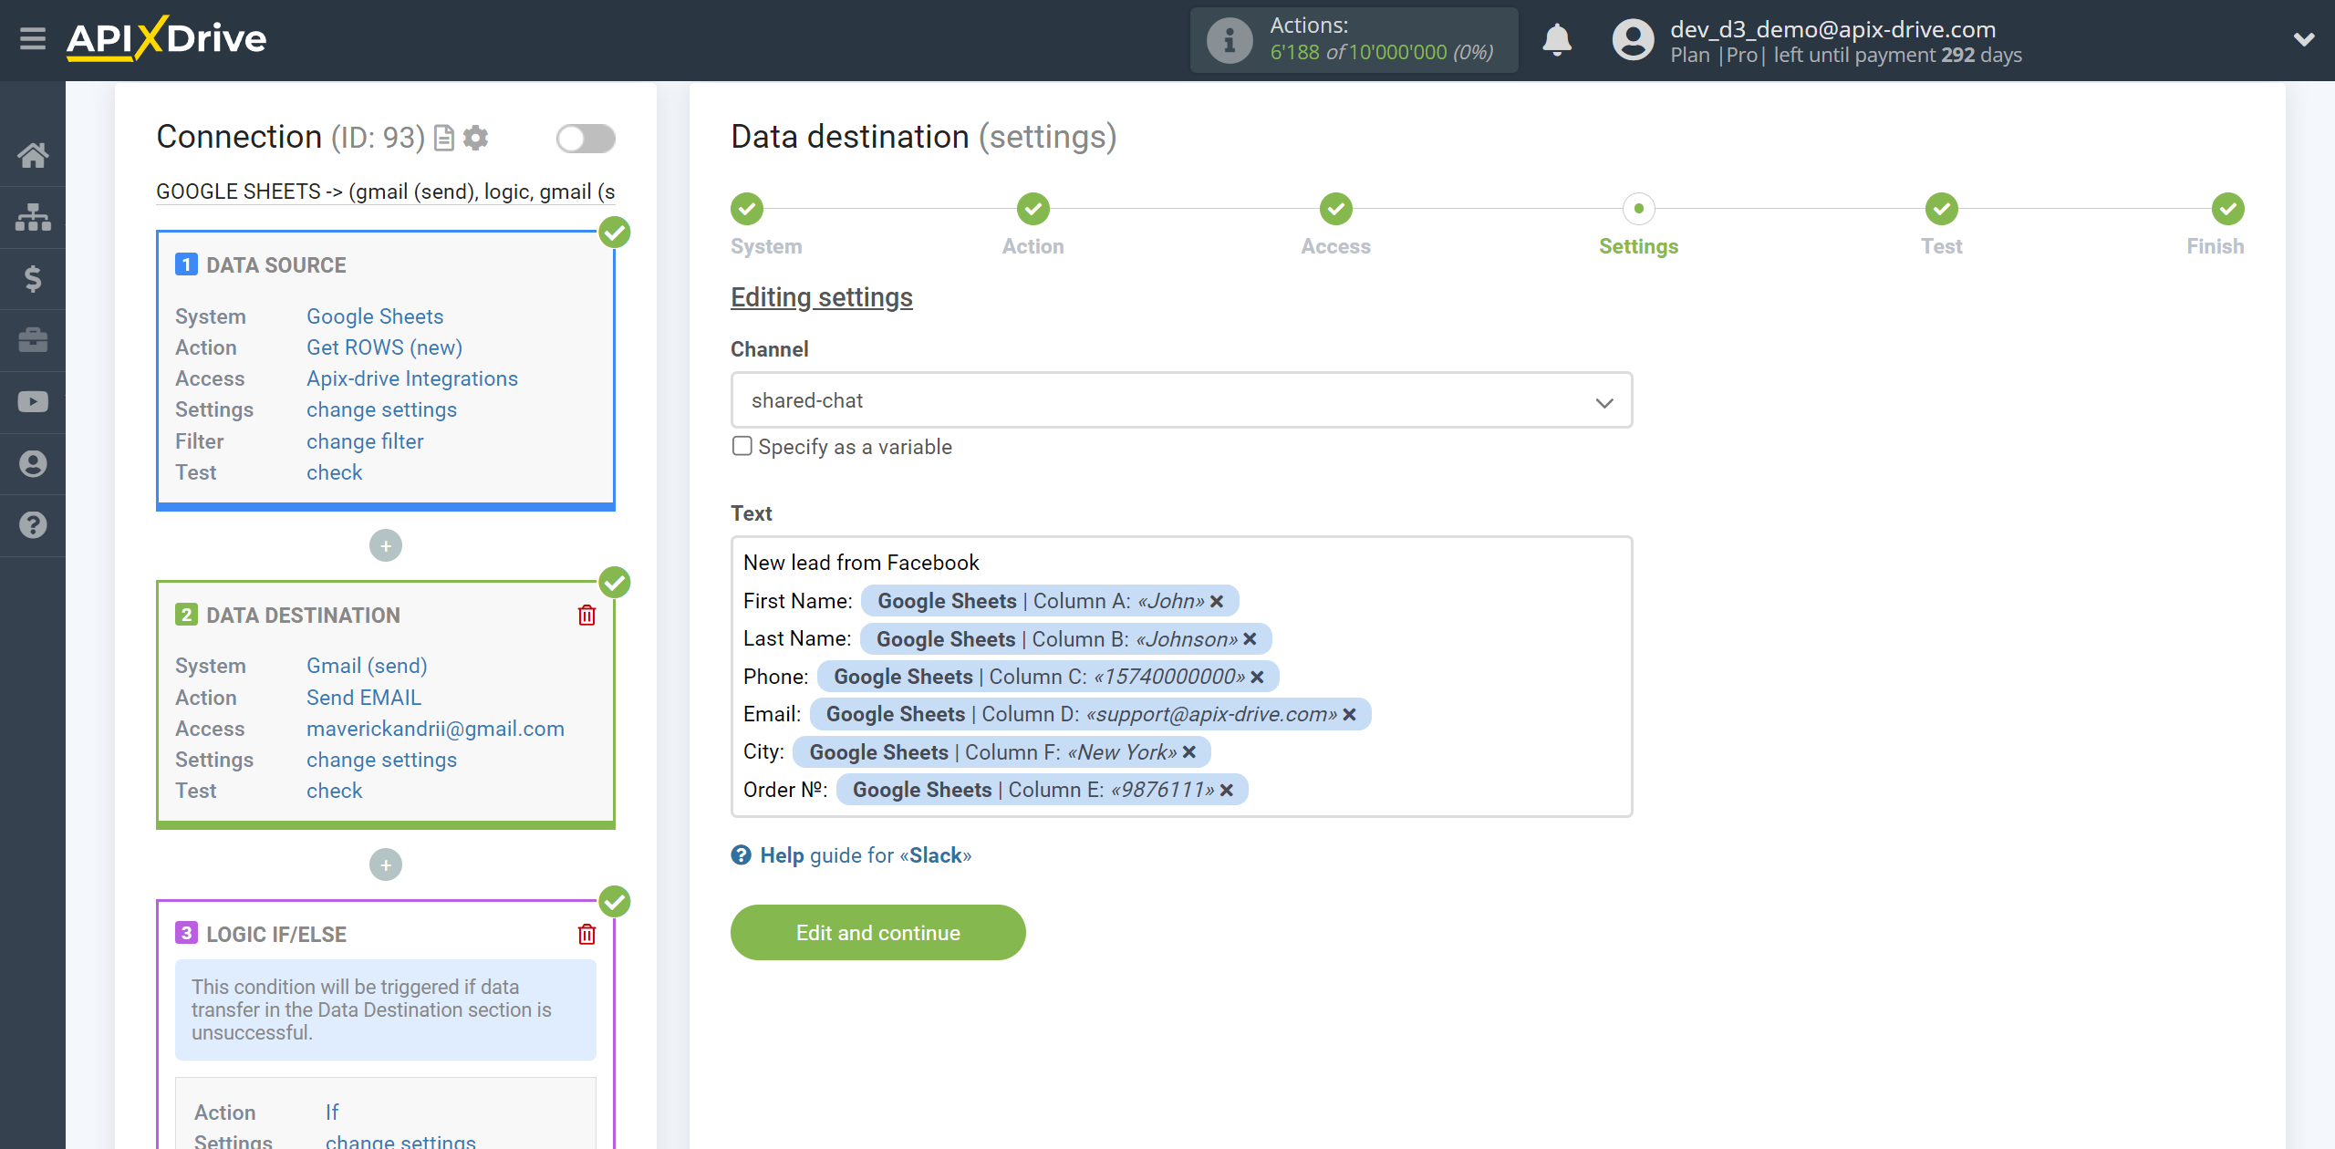Image resolution: width=2335 pixels, height=1149 pixels.
Task: Delete the Data Destination block
Action: [586, 616]
